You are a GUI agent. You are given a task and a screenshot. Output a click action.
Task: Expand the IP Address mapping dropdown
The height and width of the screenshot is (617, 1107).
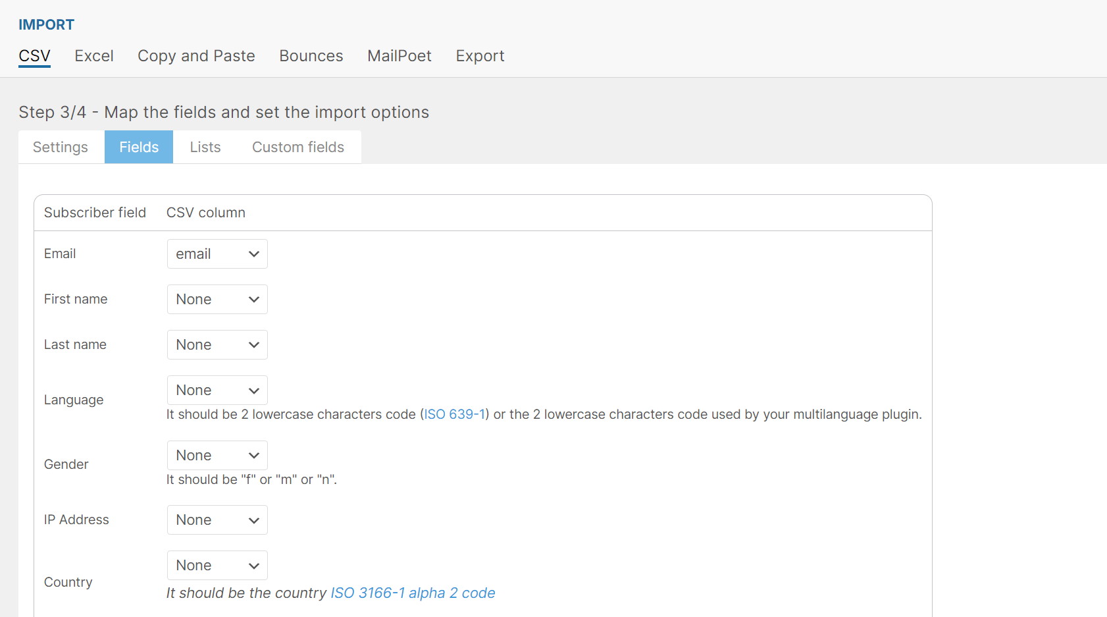217,520
